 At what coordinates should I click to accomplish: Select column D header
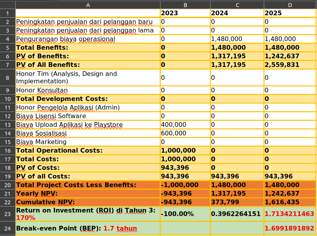[290, 5]
